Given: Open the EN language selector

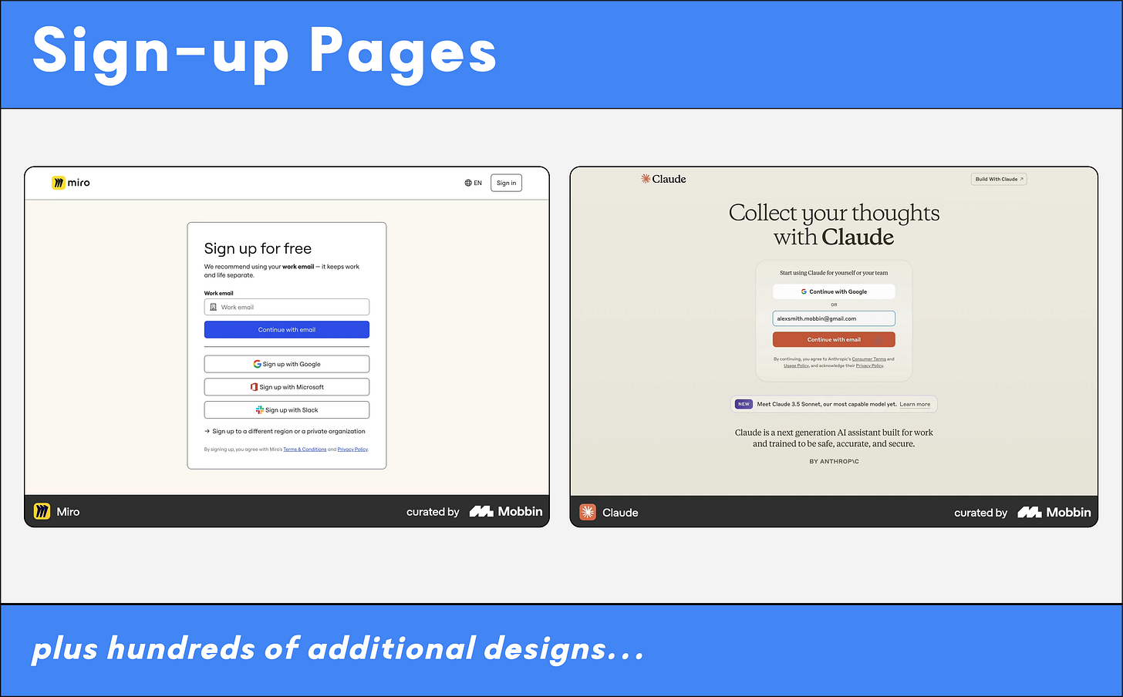Looking at the screenshot, I should [474, 183].
